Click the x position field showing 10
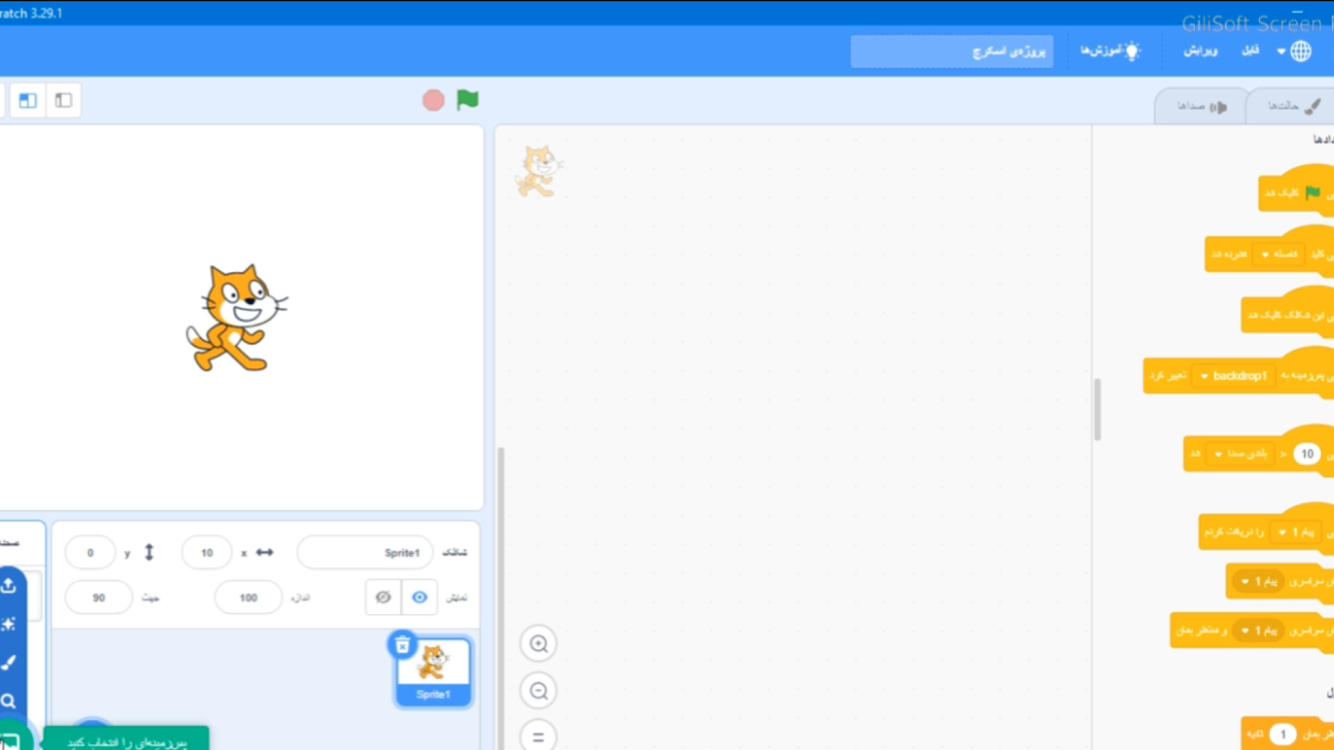 206,553
